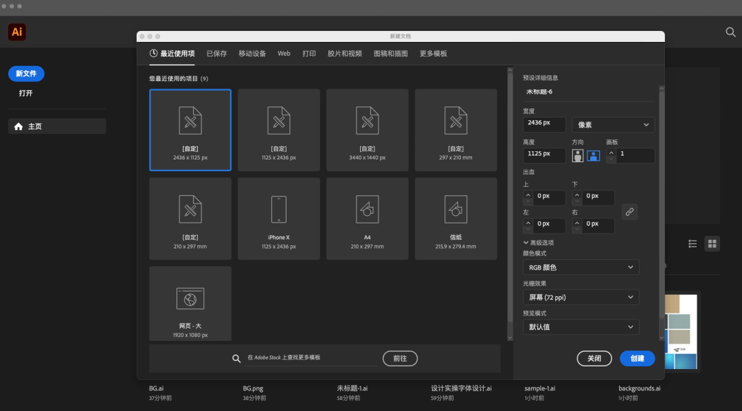Screen dimensions: 742x411
Task: Expand the 屏幕 (72 ppi) raster dropdown
Action: tap(581, 298)
